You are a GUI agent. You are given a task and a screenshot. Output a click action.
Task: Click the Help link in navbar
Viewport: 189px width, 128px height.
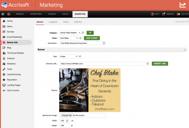coord(157,14)
